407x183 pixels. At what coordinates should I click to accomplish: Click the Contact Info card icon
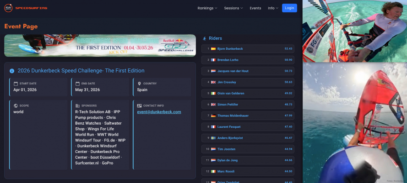(139, 105)
